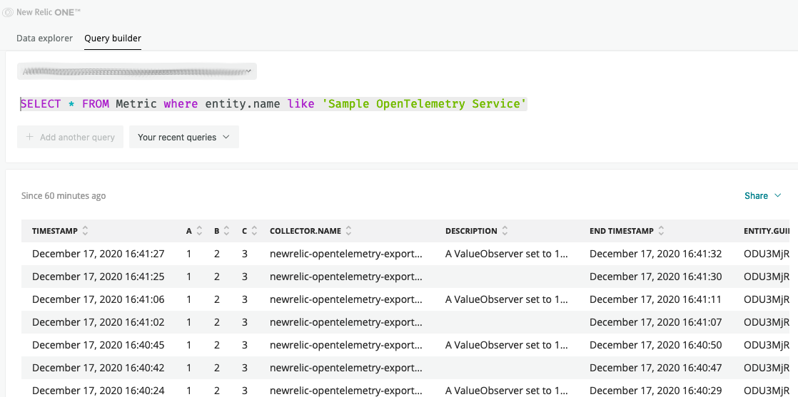Sort by column A arrows
The image size is (798, 397).
[200, 231]
